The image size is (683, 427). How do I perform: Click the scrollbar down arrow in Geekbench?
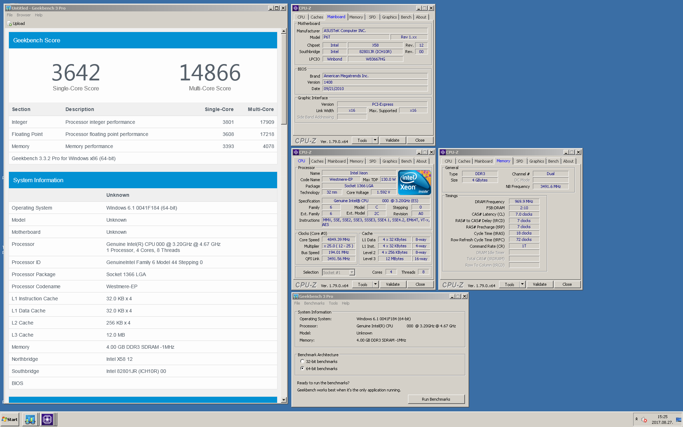coord(284,400)
